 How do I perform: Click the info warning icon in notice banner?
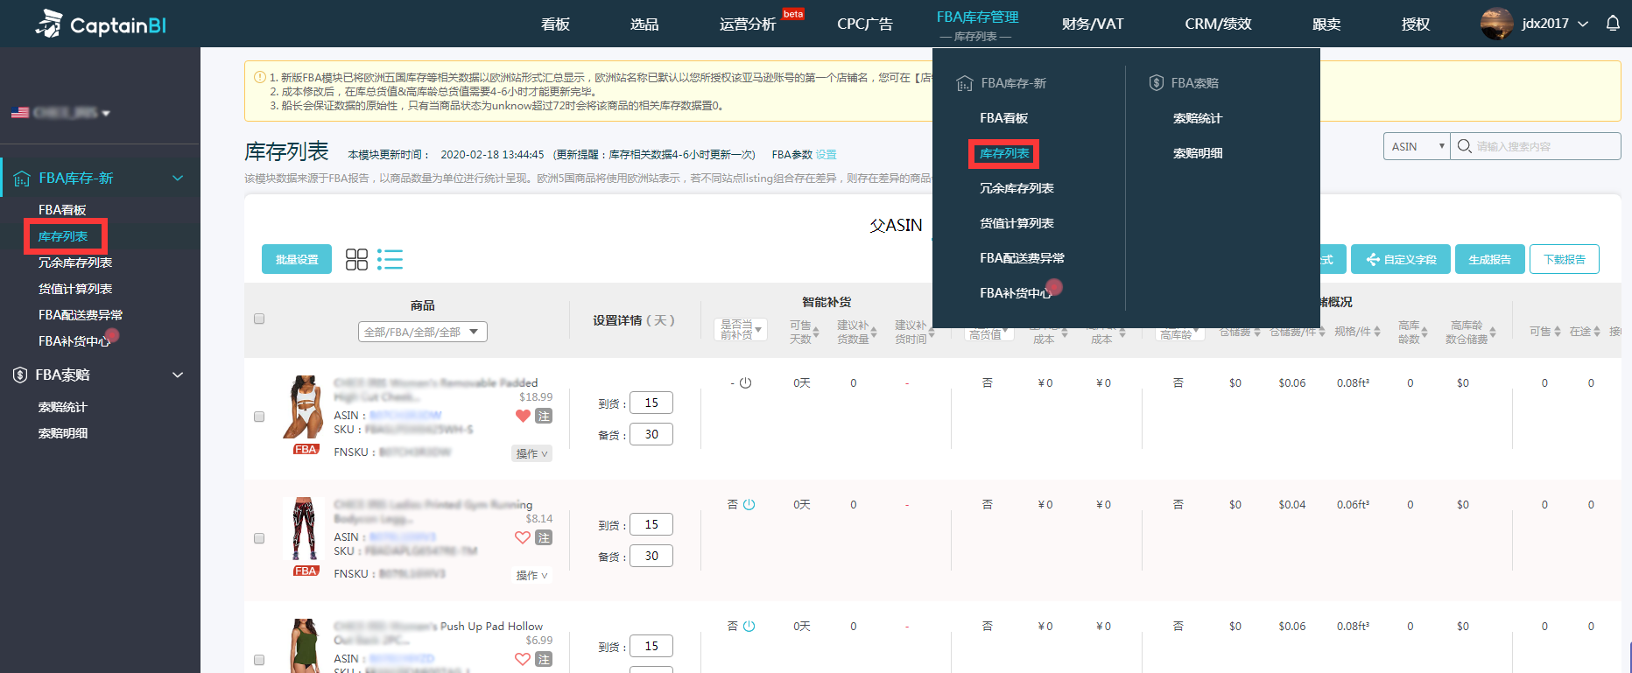[260, 77]
